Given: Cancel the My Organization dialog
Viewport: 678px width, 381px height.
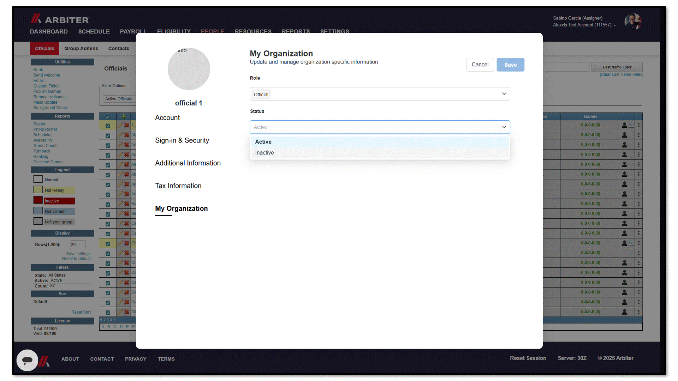Looking at the screenshot, I should (480, 65).
